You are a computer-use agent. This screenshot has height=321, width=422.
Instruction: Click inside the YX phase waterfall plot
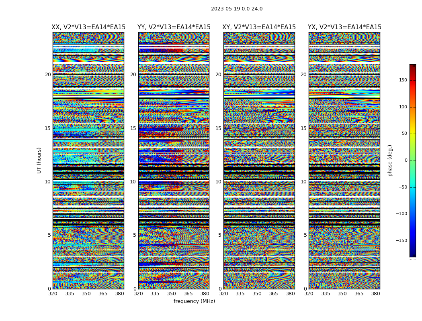click(344, 160)
